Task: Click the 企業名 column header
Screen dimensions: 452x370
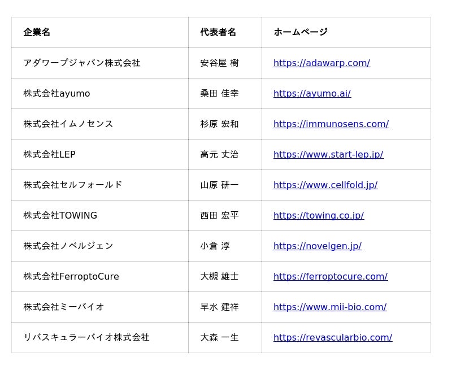Action: (x=37, y=32)
